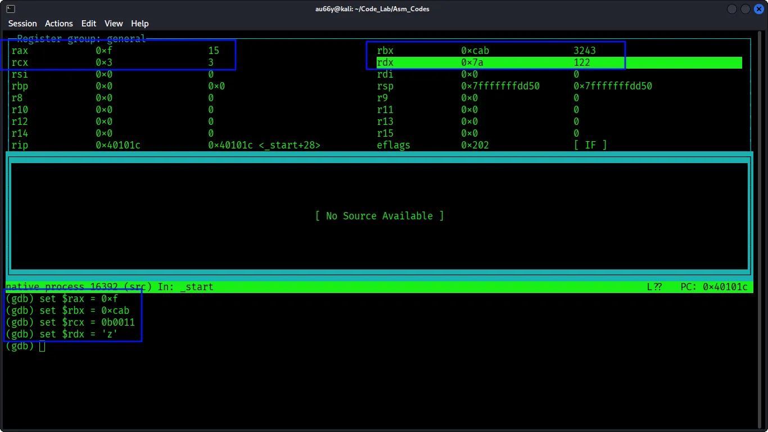This screenshot has height=432, width=768.
Task: Select the rbx register name
Action: [385, 51]
